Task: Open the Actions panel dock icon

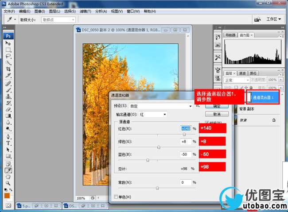Action: (x=218, y=45)
